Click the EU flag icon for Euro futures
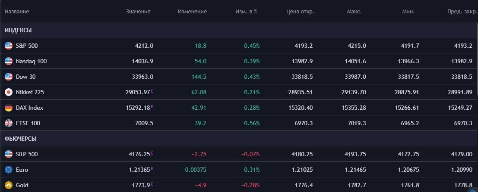Screen dimensions: 478x192 tap(8, 170)
